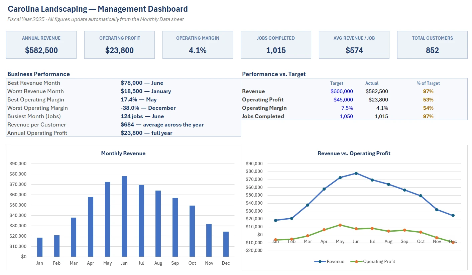Click the Avg Revenue / Job value $574
Viewport: 472px width, 275px height.
pyautogui.click(x=354, y=50)
